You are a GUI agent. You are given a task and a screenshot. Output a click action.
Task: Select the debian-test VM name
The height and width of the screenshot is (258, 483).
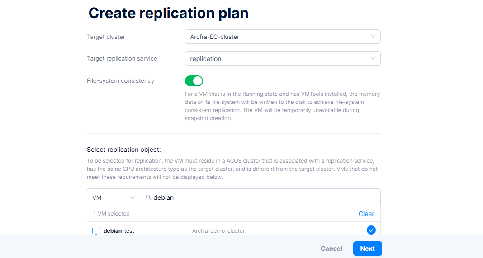(119, 231)
